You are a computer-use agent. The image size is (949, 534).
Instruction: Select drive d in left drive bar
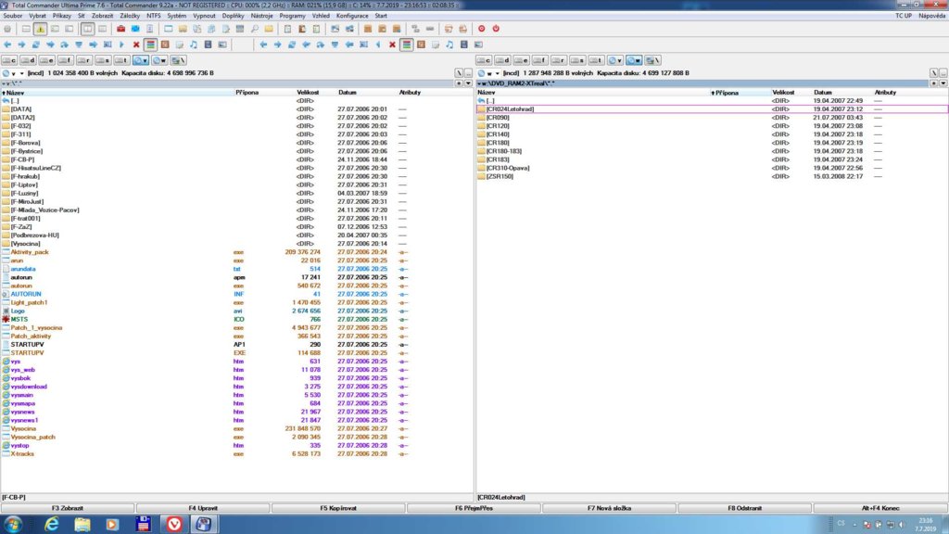point(29,60)
